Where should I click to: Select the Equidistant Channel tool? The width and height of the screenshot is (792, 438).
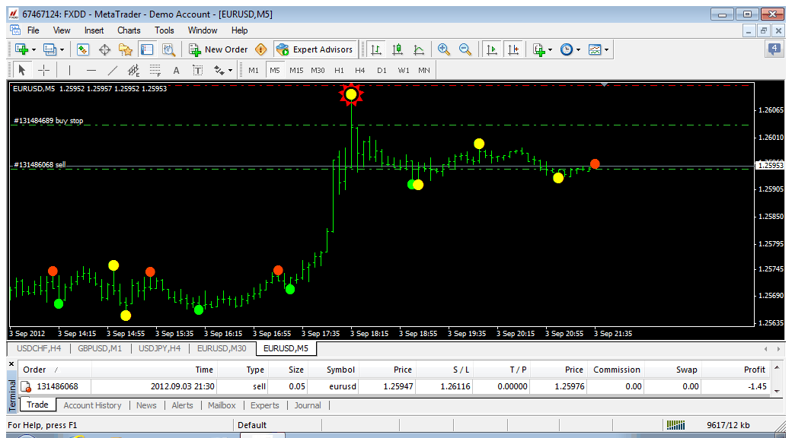click(134, 70)
